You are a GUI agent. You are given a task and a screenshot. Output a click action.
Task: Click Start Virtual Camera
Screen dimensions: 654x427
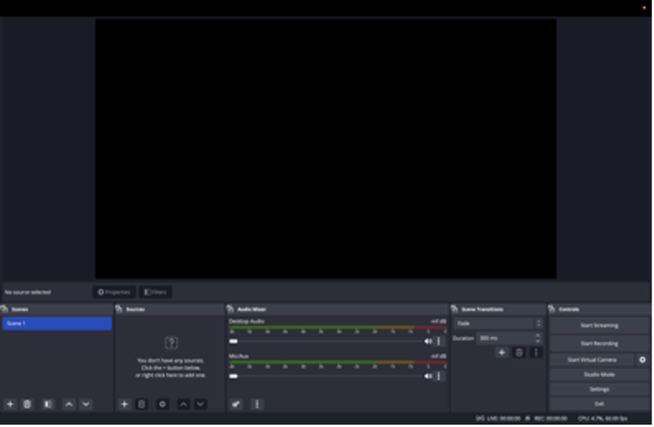point(593,361)
